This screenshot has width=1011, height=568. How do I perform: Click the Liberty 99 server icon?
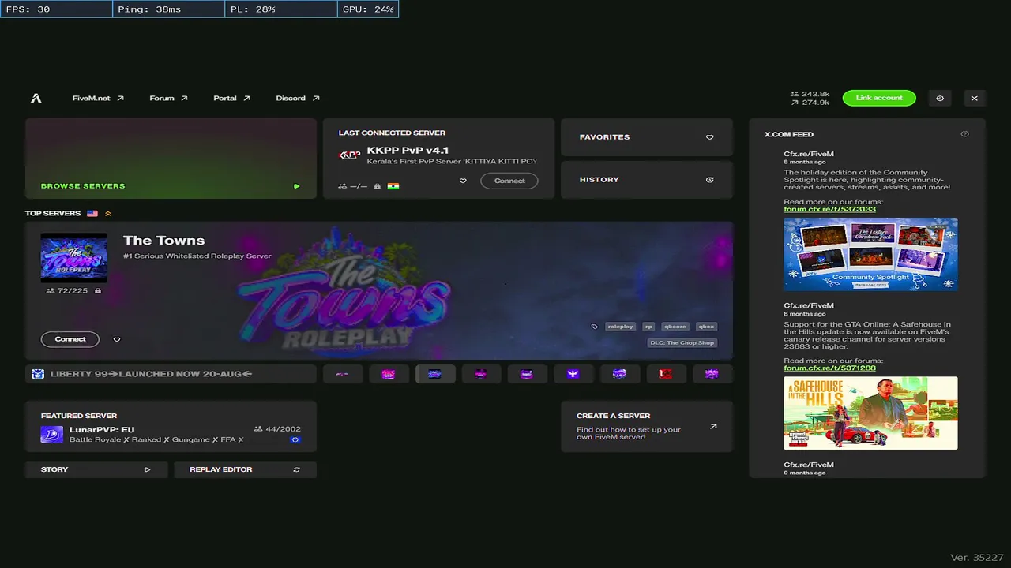click(38, 374)
